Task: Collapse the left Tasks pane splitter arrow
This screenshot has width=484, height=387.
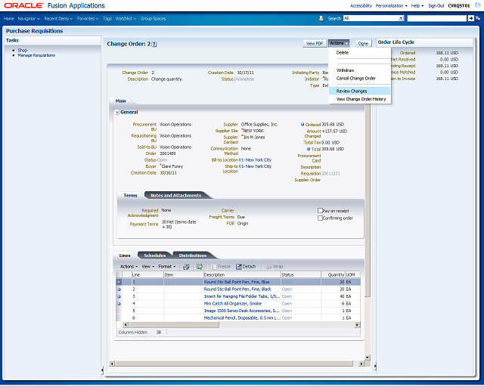Action: click(x=102, y=370)
